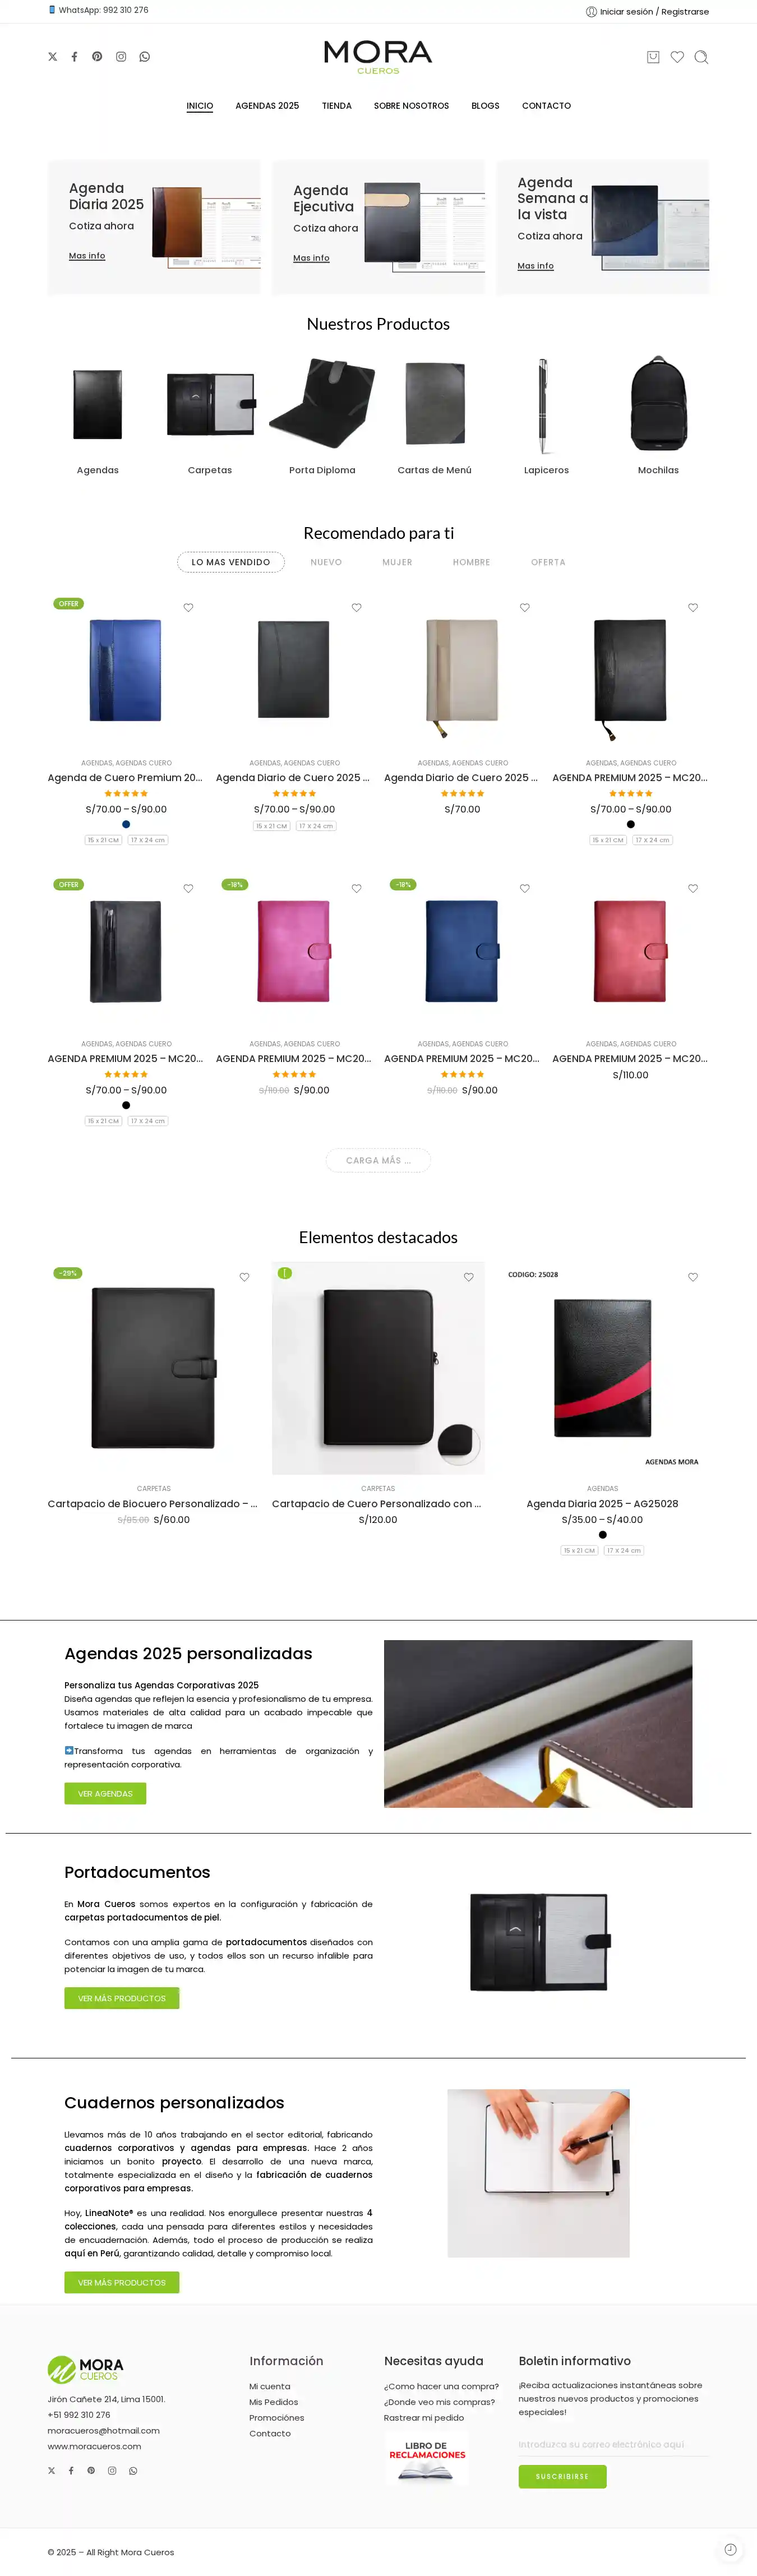Toggle wishlist heart on blue Agenda de Cuero Premium
Viewport: 757px width, 2576px height.
[188, 608]
